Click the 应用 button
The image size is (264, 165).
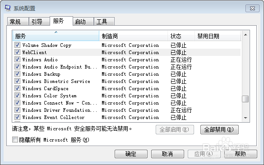pos(204,154)
